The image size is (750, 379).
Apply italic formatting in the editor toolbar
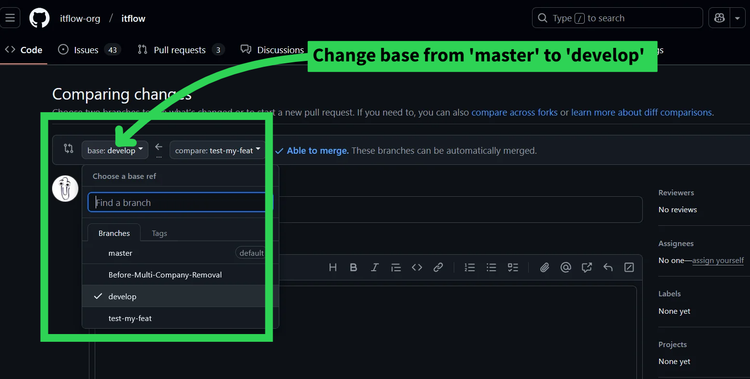375,267
